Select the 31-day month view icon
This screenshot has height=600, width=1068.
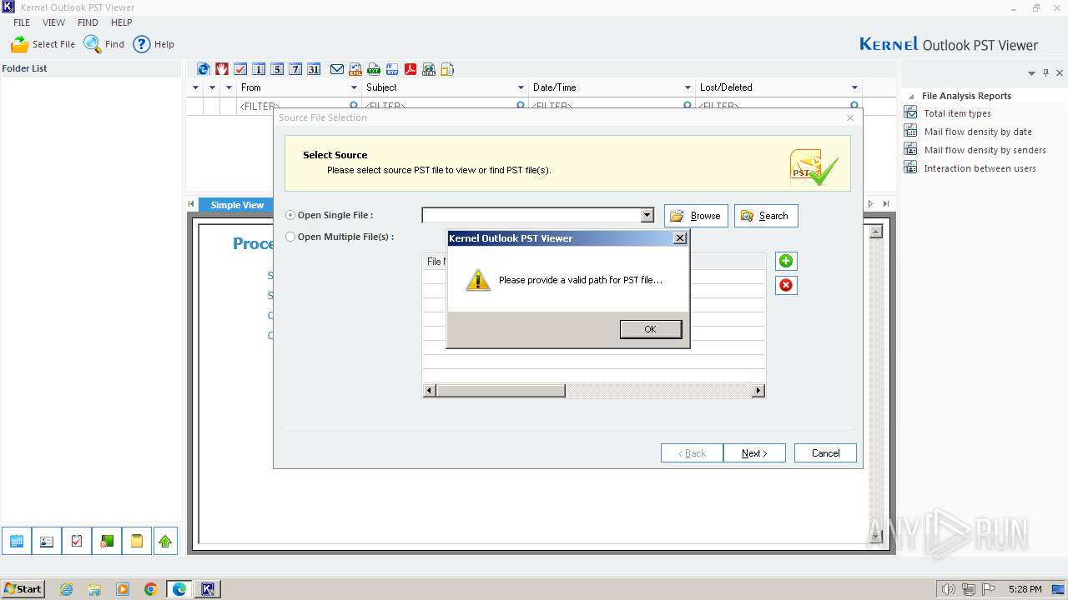pos(314,69)
